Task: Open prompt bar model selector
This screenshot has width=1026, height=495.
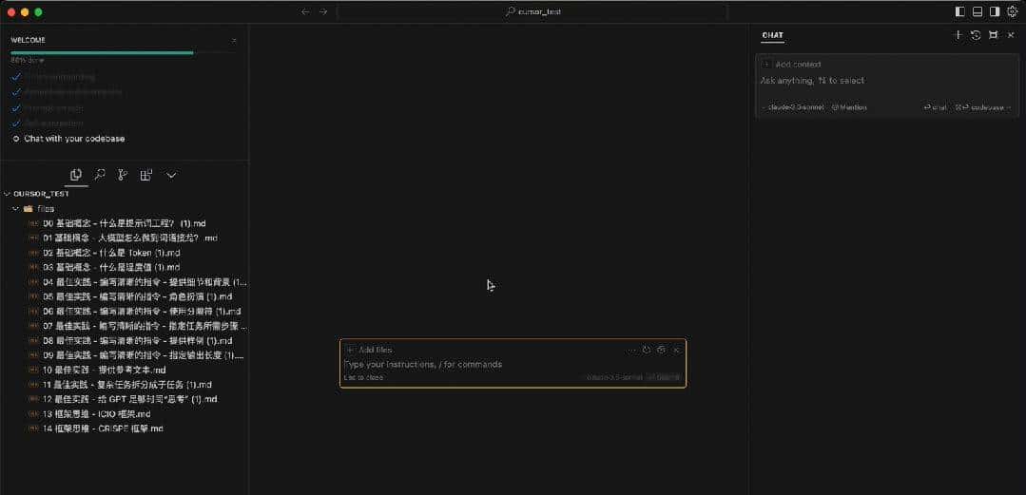Action: tap(614, 377)
